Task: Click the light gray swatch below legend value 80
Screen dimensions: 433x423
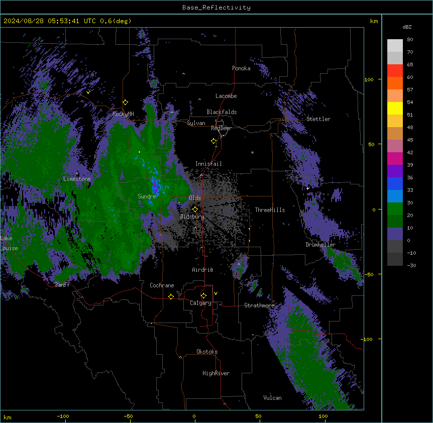Action: (x=395, y=45)
